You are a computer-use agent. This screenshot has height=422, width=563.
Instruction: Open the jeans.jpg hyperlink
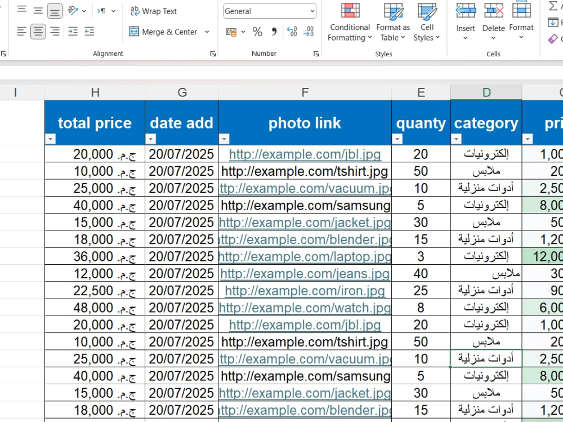(x=305, y=274)
